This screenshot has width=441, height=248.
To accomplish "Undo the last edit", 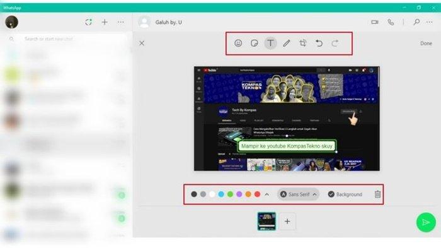I will (319, 43).
